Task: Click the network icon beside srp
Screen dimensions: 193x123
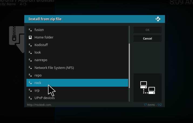Action: 30,90
